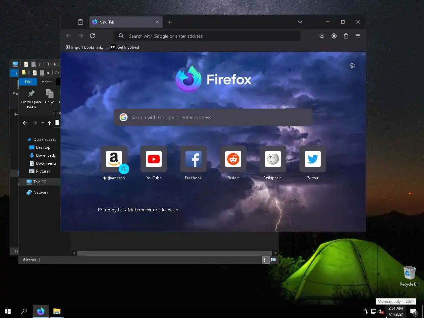The width and height of the screenshot is (424, 318).
Task: Select Downloads in Explorer sidebar
Action: coord(42,155)
